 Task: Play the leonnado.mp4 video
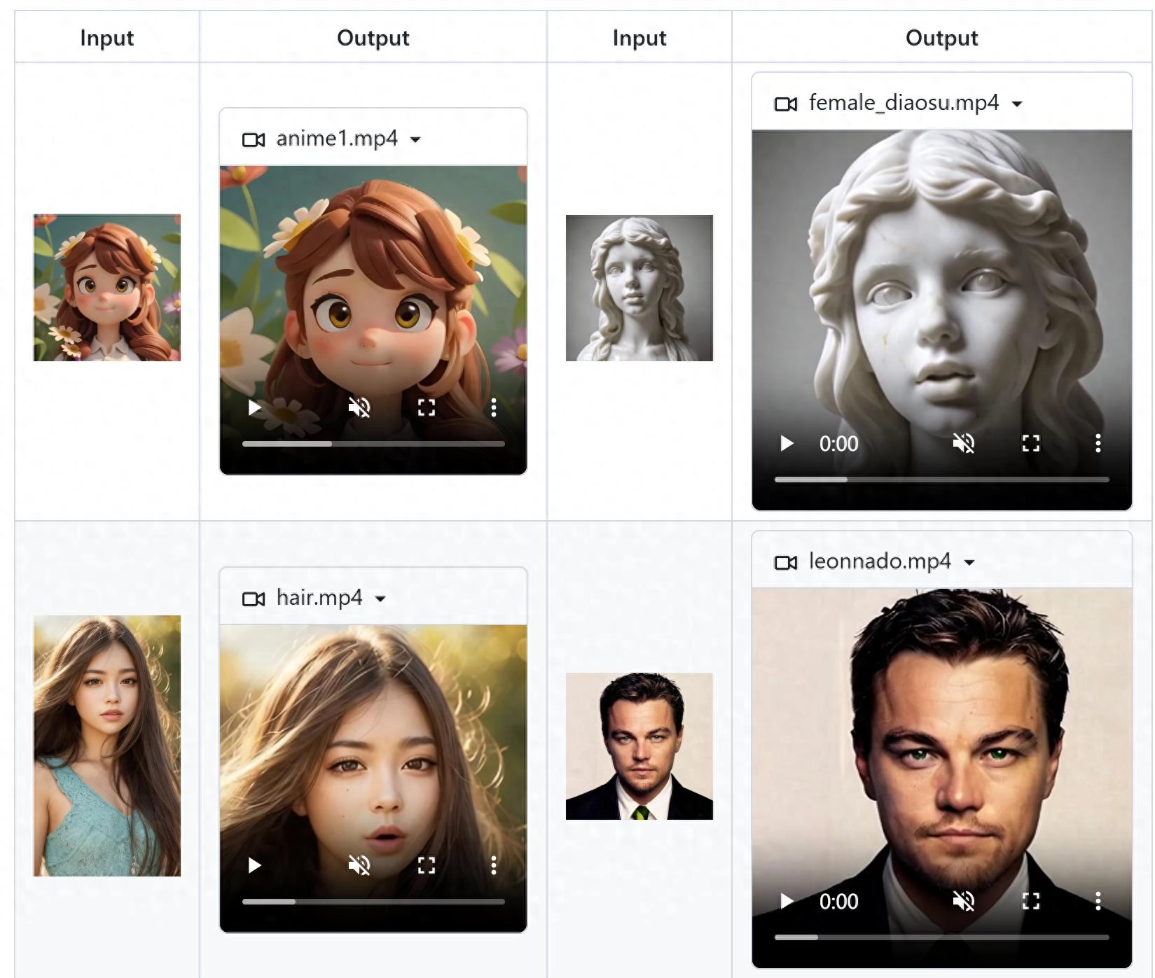[x=787, y=901]
